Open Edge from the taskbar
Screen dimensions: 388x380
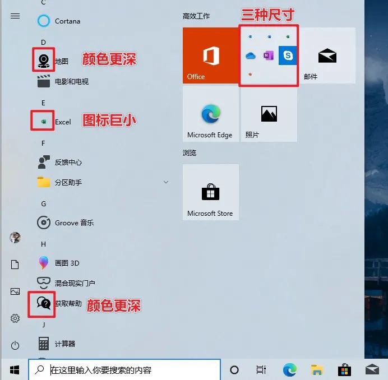tap(289, 370)
